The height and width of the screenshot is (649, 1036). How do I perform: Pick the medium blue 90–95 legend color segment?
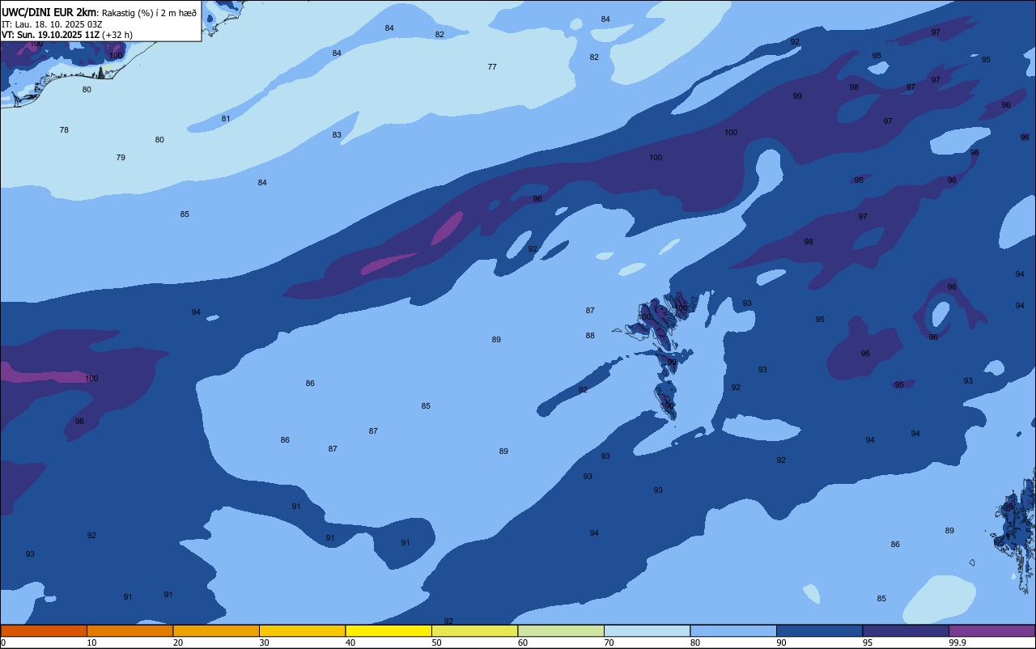pos(819,630)
